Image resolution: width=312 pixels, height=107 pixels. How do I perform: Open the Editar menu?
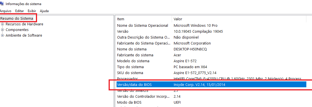tap(20, 11)
